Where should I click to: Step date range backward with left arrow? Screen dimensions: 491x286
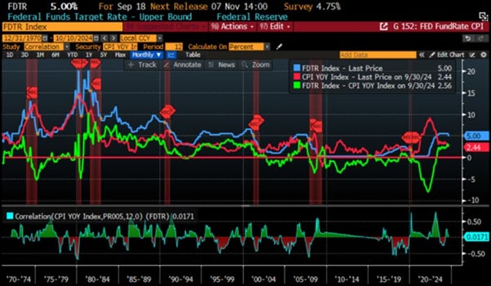point(105,38)
